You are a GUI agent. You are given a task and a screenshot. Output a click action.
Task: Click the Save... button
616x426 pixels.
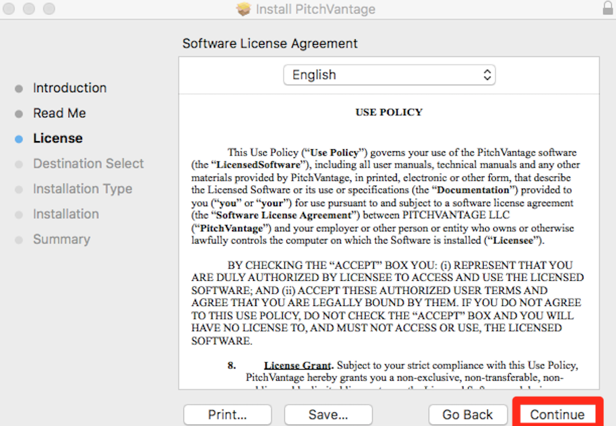tap(328, 414)
